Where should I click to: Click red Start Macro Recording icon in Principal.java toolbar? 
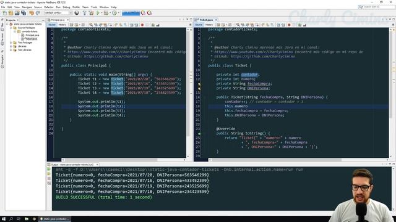click(142, 25)
